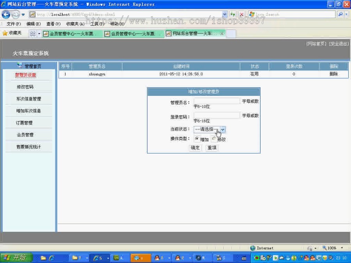Click the 2011-05-12 creation time cell

point(181,74)
